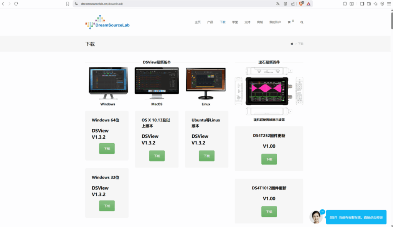This screenshot has width=393, height=227.
Task: Open the shopping cart icon
Action: [x=289, y=22]
